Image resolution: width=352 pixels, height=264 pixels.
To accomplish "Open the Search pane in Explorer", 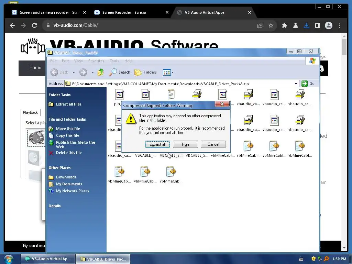I will [x=120, y=72].
